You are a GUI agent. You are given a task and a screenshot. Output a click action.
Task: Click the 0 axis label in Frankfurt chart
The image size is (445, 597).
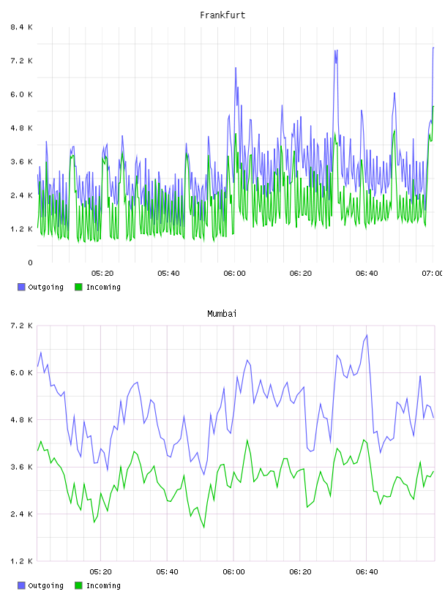(30, 263)
